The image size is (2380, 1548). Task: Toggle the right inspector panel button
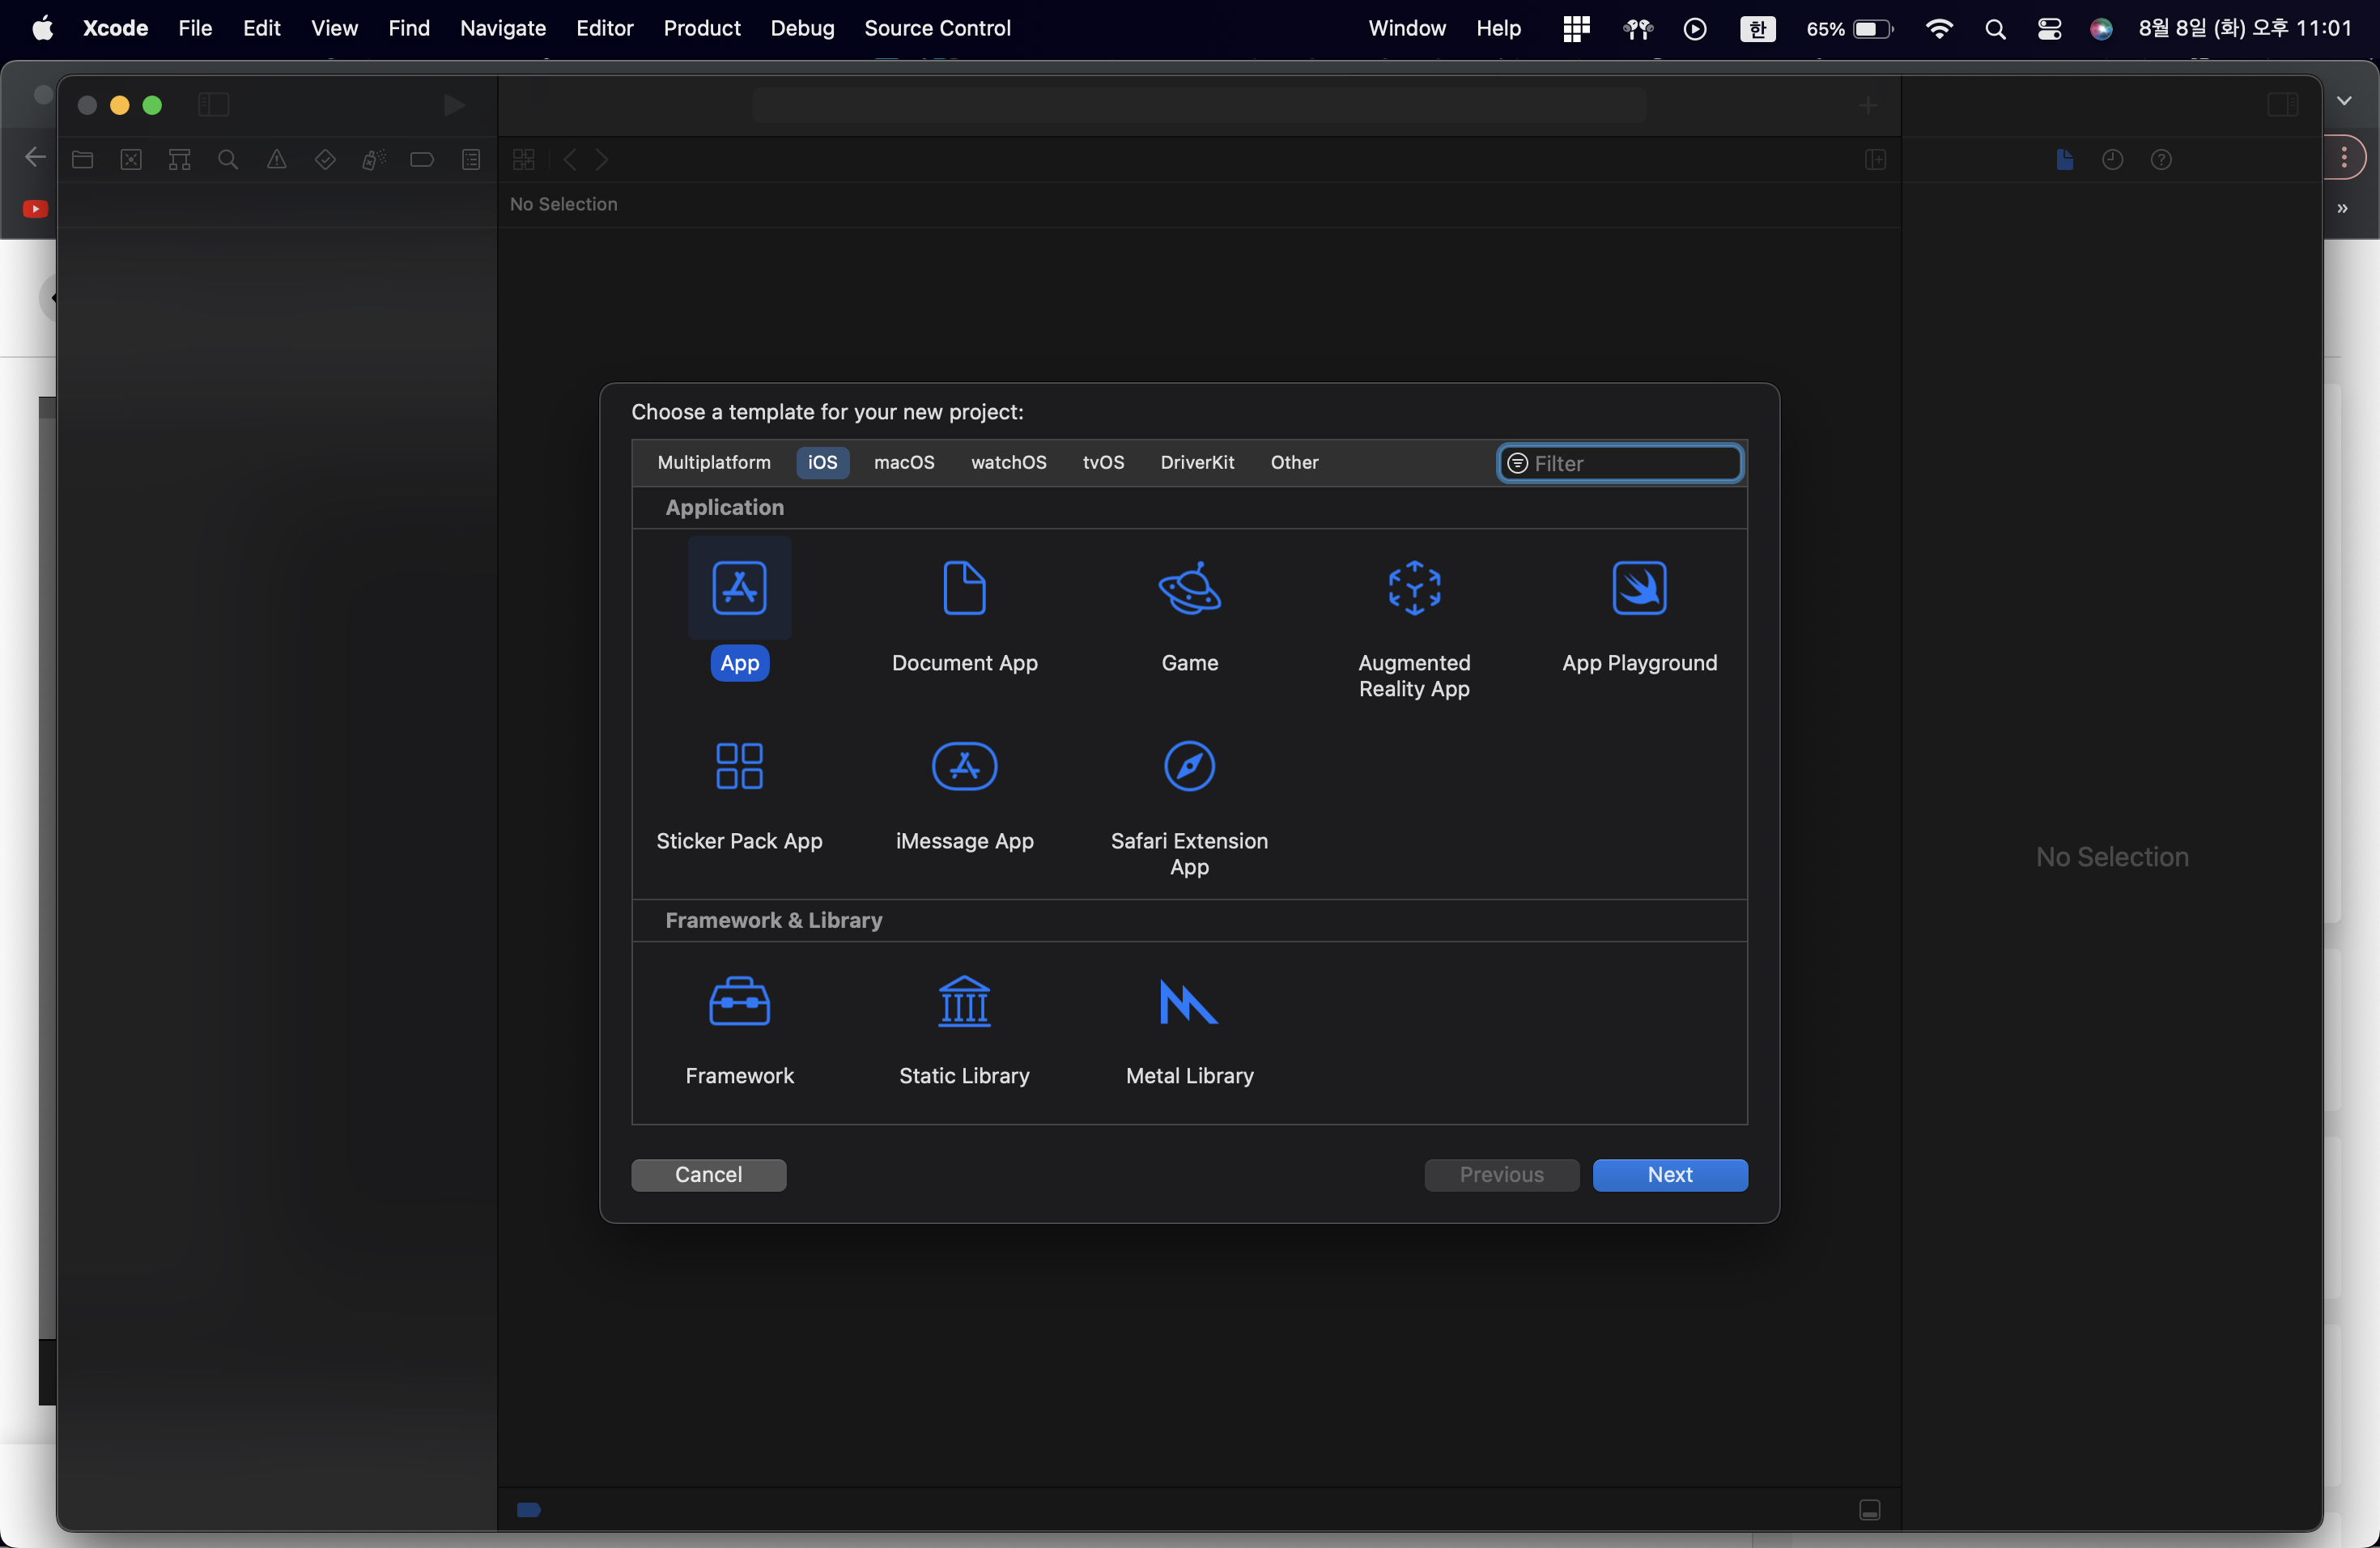[x=2282, y=105]
